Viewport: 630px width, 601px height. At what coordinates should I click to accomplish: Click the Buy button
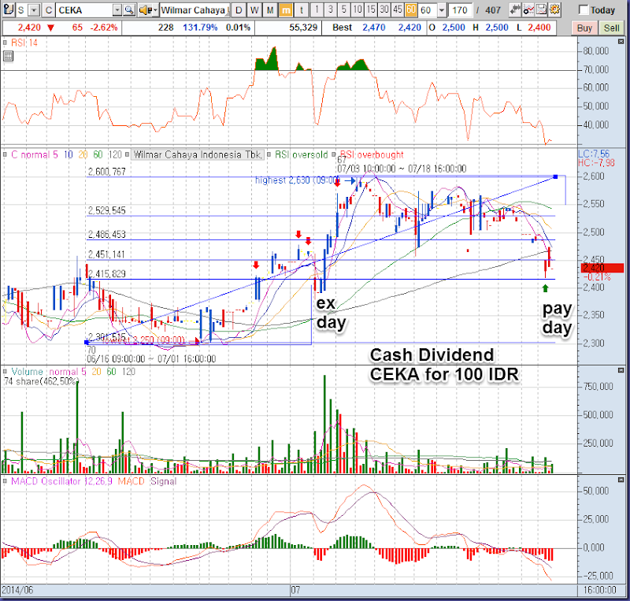click(x=584, y=28)
